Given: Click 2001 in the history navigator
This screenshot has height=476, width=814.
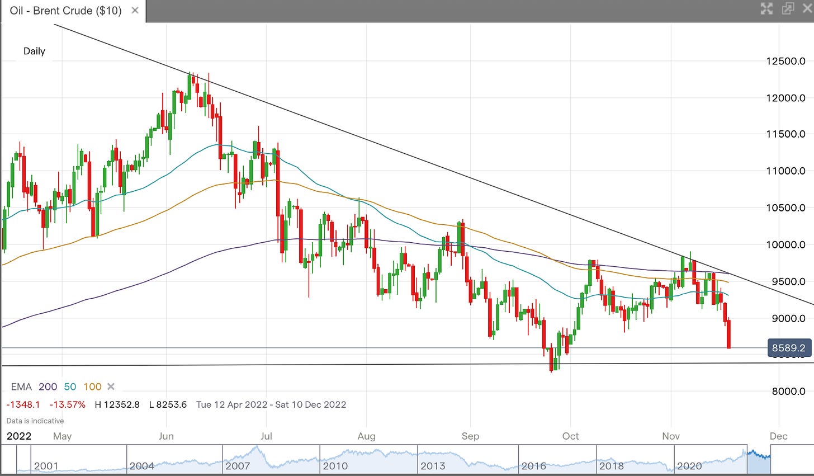Looking at the screenshot, I should point(46,466).
